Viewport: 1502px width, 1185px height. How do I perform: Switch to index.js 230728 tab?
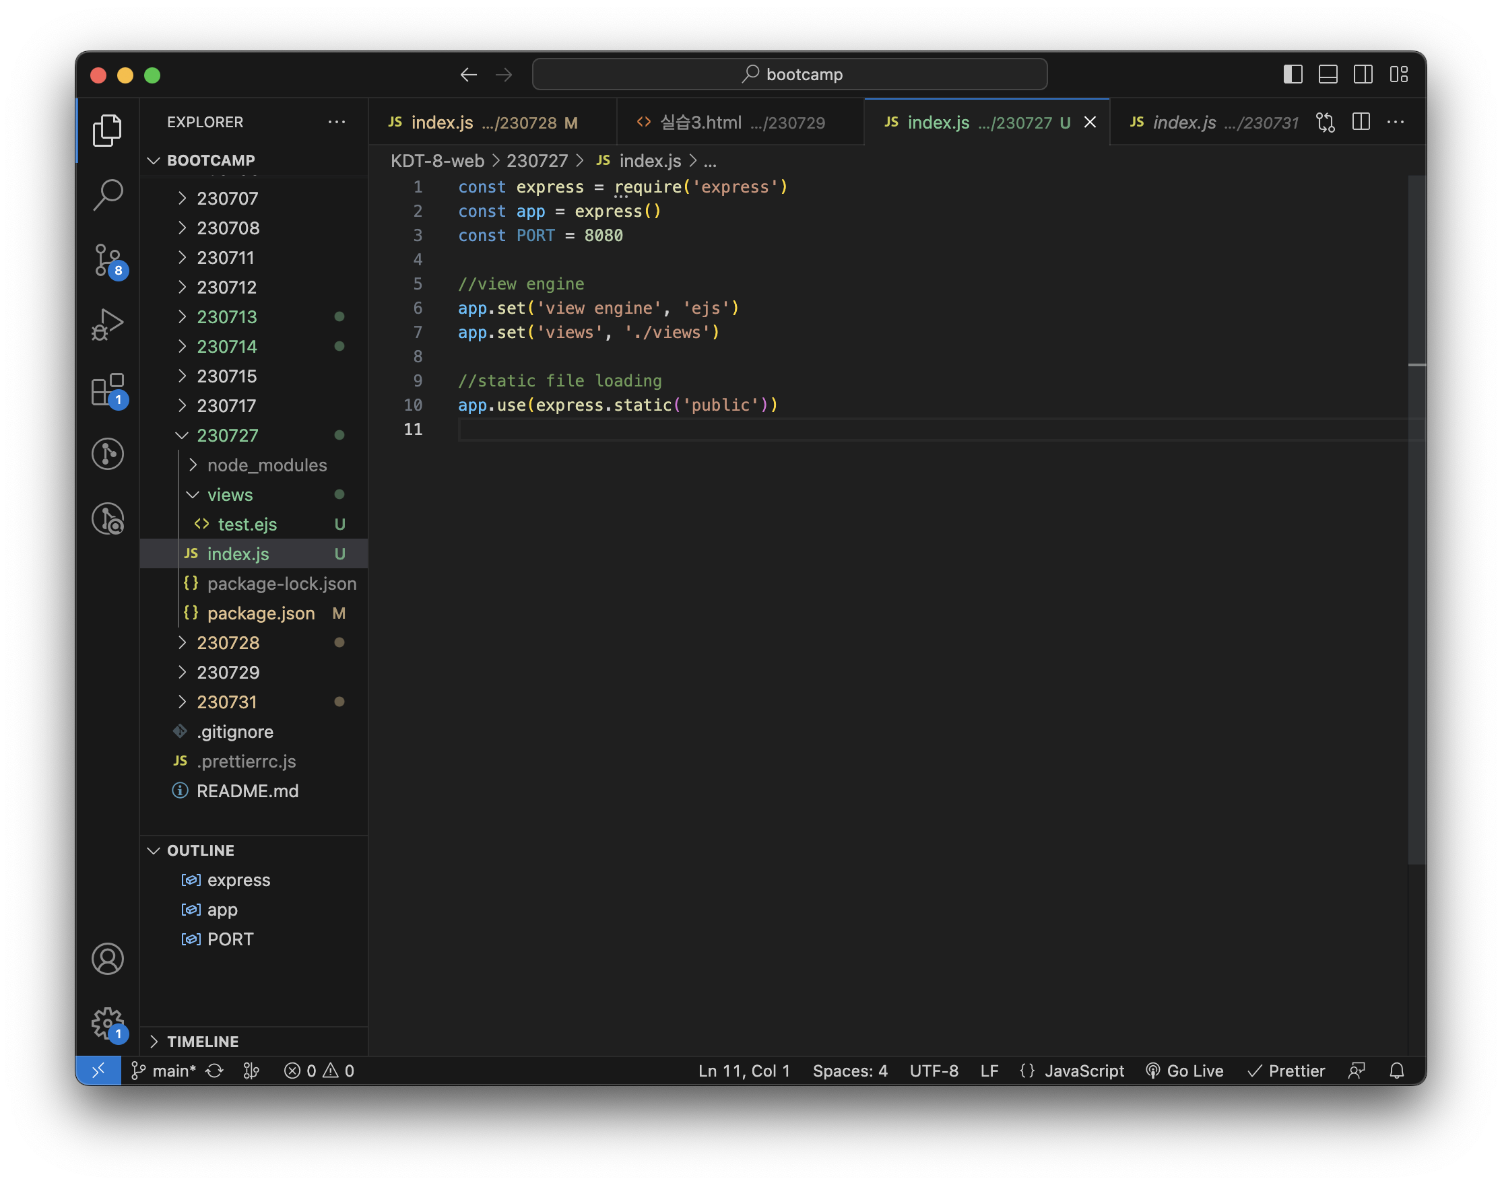click(492, 122)
